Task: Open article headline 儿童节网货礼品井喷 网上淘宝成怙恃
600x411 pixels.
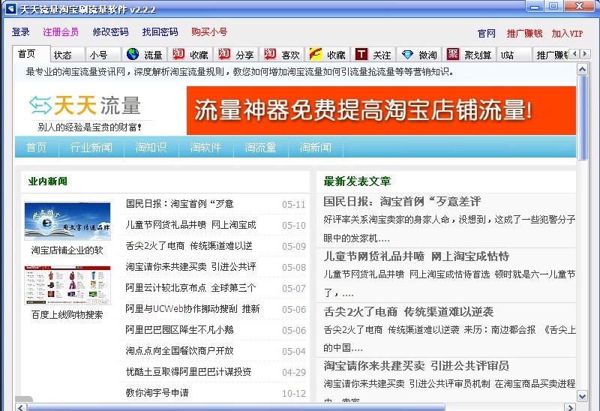Action: 416,256
